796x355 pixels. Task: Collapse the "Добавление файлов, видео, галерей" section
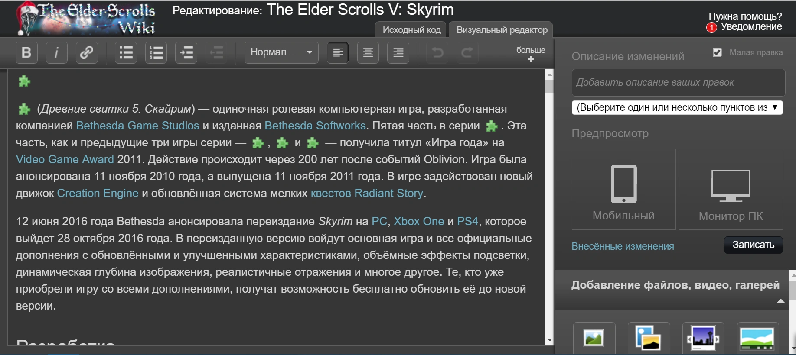[781, 301]
